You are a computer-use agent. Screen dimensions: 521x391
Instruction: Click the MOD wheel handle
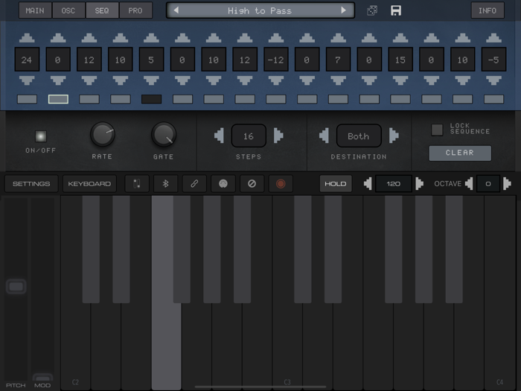tap(42, 378)
